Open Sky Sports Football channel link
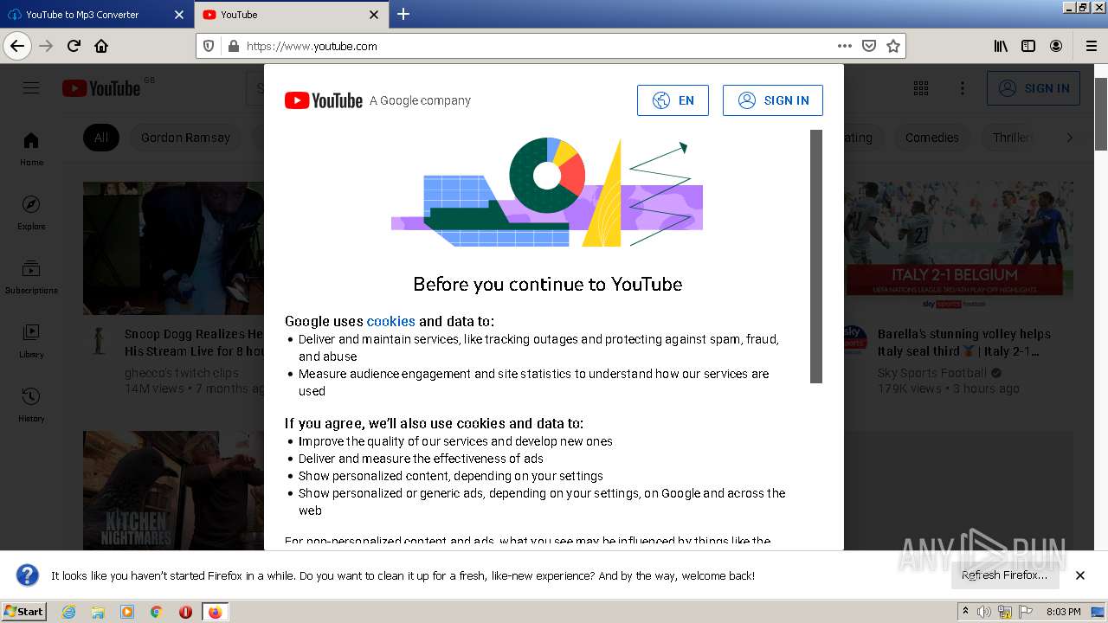Viewport: 1108px width, 623px height. pos(931,373)
